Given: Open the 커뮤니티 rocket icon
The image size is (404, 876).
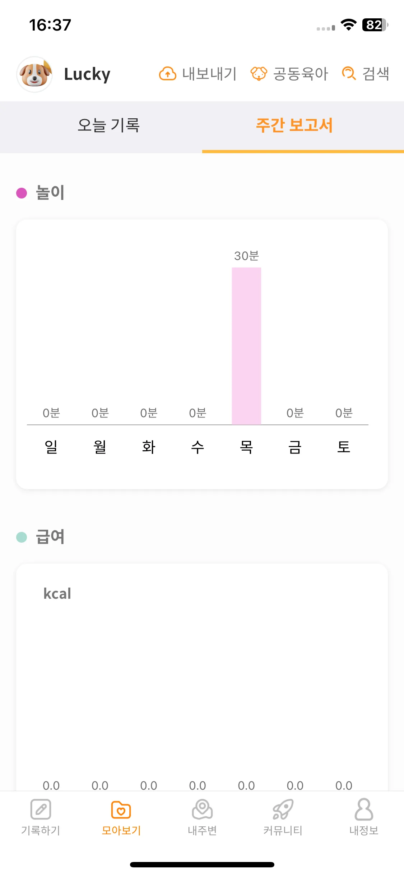Looking at the screenshot, I should point(283,809).
